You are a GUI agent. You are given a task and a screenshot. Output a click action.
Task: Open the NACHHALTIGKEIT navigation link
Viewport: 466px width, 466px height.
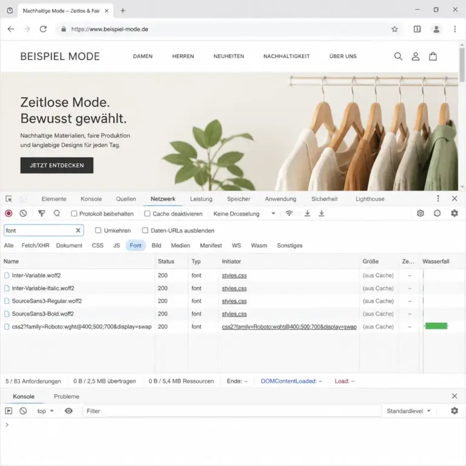(x=286, y=56)
